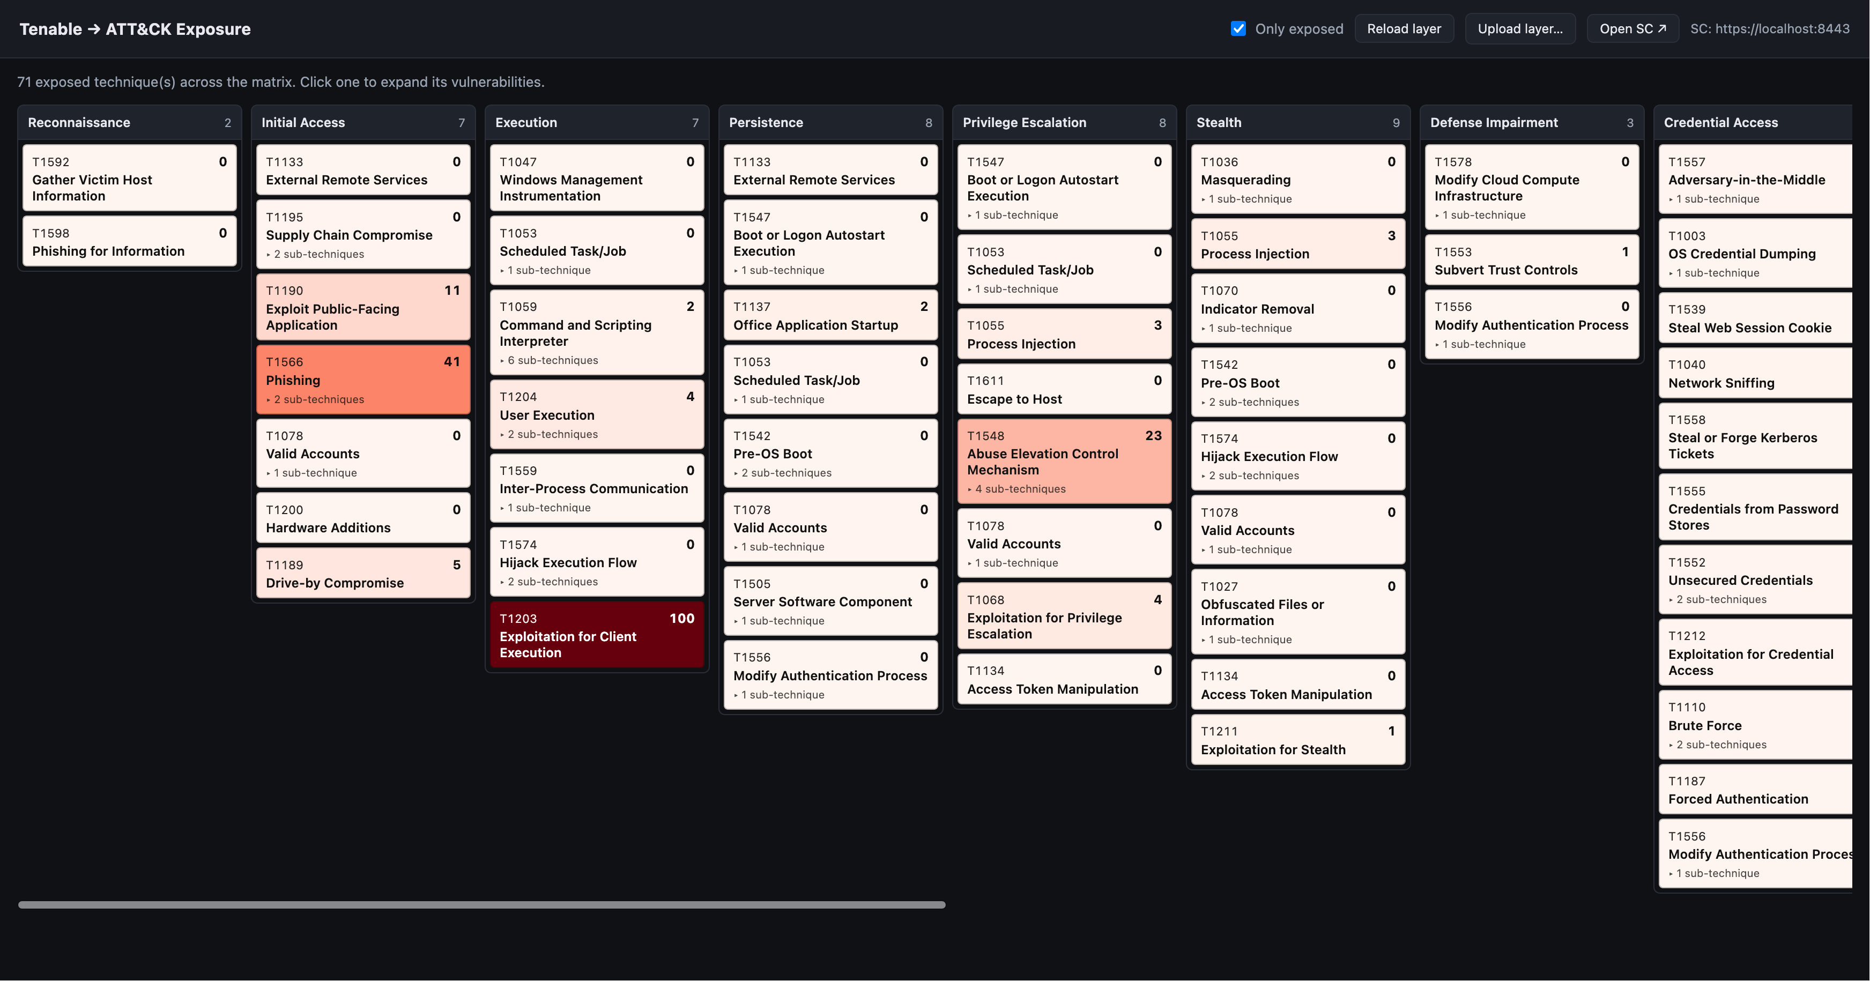Expand Command and Scripting Interpreter's 6 sub-techniques

(550, 360)
